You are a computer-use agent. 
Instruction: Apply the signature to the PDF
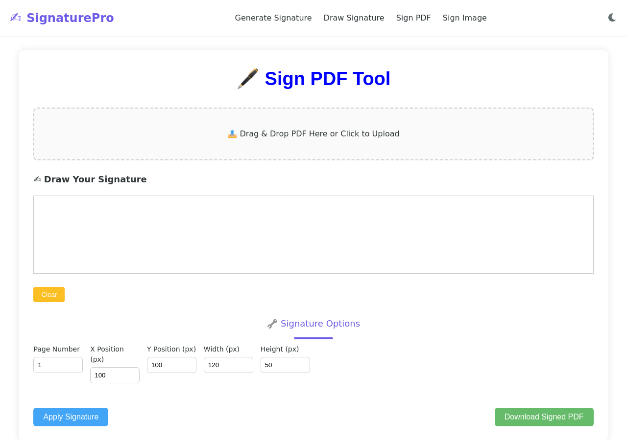tap(71, 417)
